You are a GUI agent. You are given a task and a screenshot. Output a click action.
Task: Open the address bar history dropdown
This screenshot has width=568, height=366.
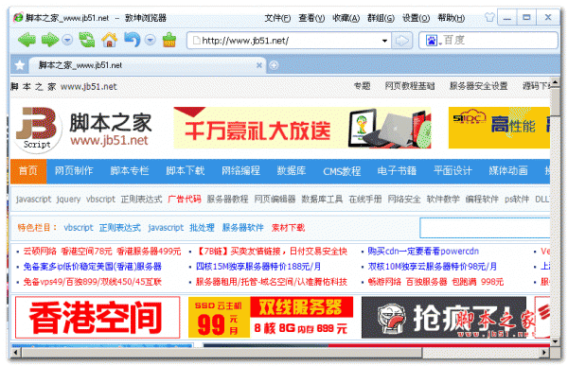[x=384, y=41]
